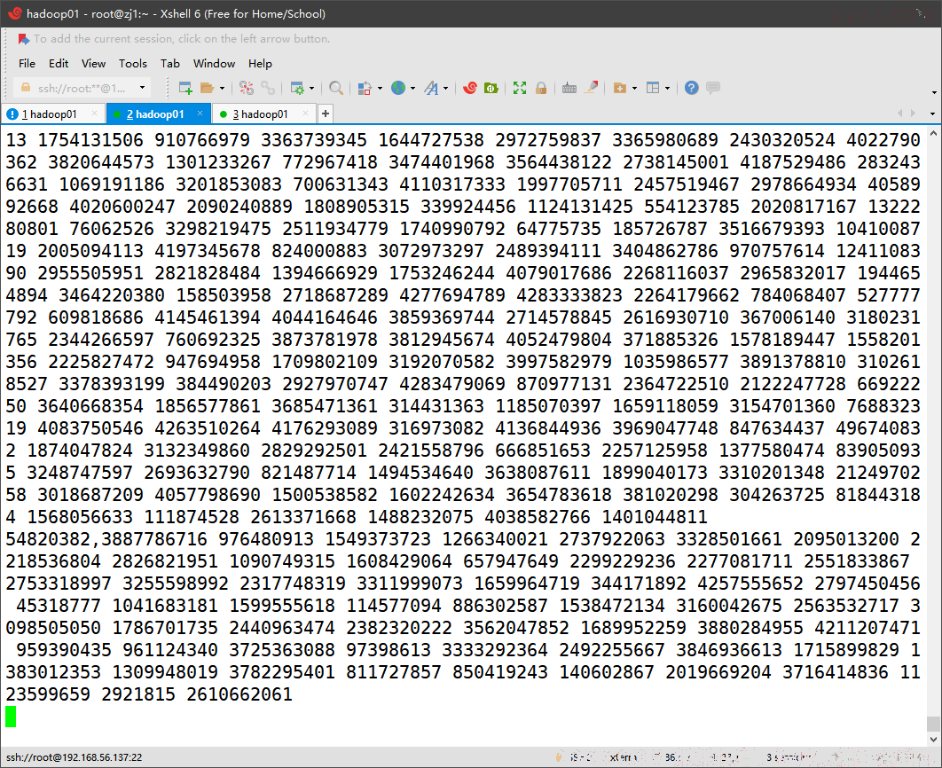This screenshot has height=768, width=942.
Task: Close the 3 hadoop01 tab
Action: point(305,114)
